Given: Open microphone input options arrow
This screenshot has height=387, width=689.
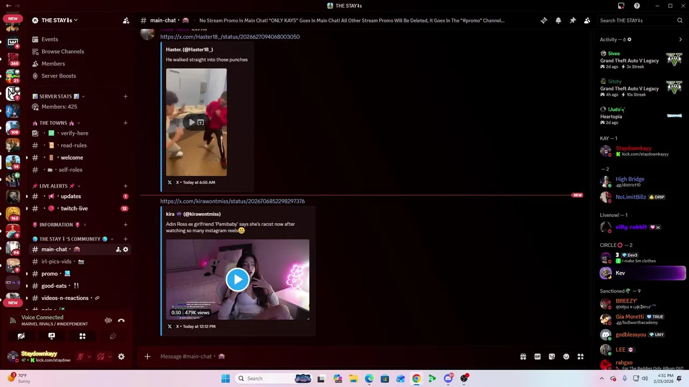Looking at the screenshot, I should click(x=89, y=356).
